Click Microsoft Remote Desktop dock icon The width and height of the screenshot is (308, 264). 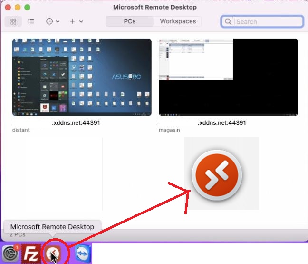tap(53, 254)
